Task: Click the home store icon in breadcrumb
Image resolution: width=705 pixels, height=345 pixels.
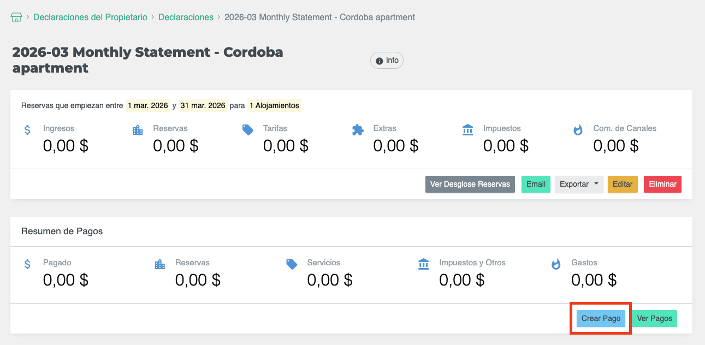Action: [x=16, y=17]
